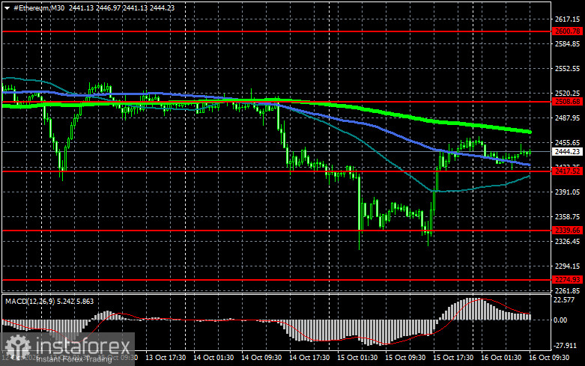Image resolution: width=585 pixels, height=366 pixels.
Task: Click the dropdown triangle beside #Ethereum,M30
Action: 7,7
